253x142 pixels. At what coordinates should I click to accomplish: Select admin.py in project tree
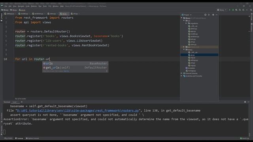point(193,29)
